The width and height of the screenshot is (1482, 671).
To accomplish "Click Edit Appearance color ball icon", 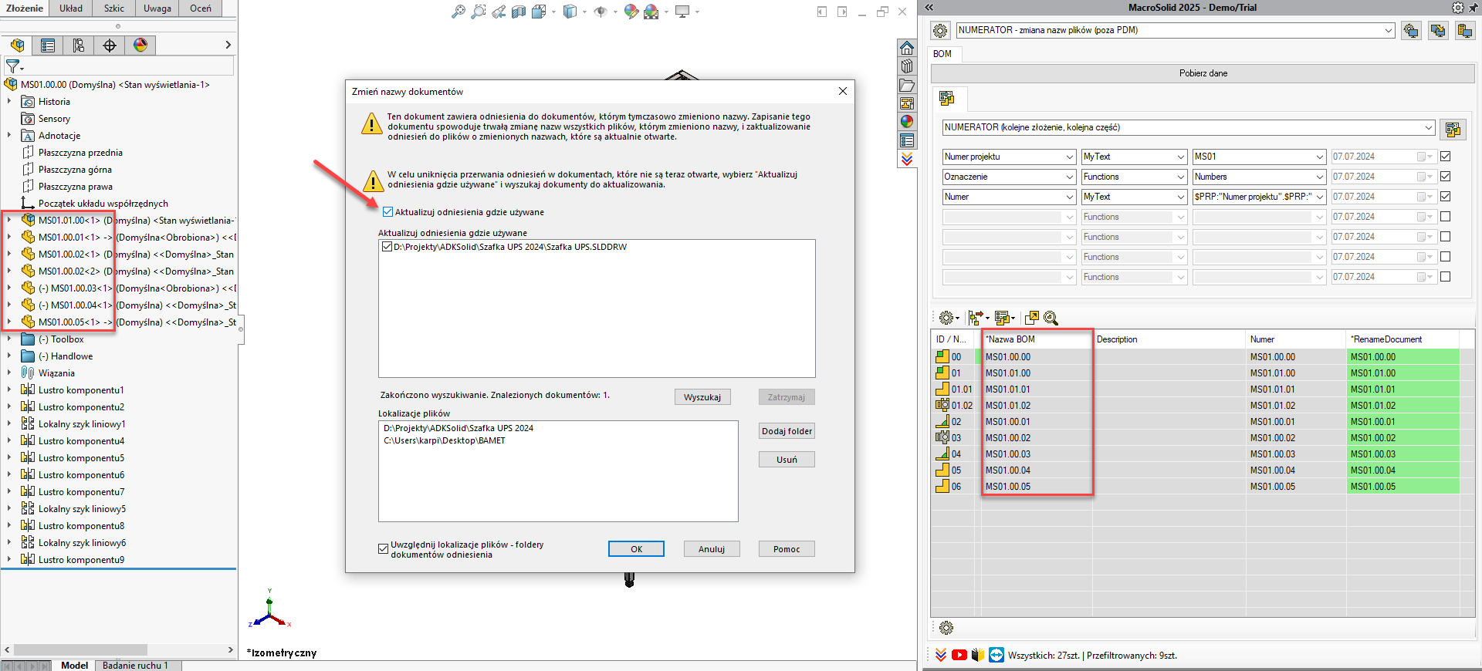I will [631, 12].
